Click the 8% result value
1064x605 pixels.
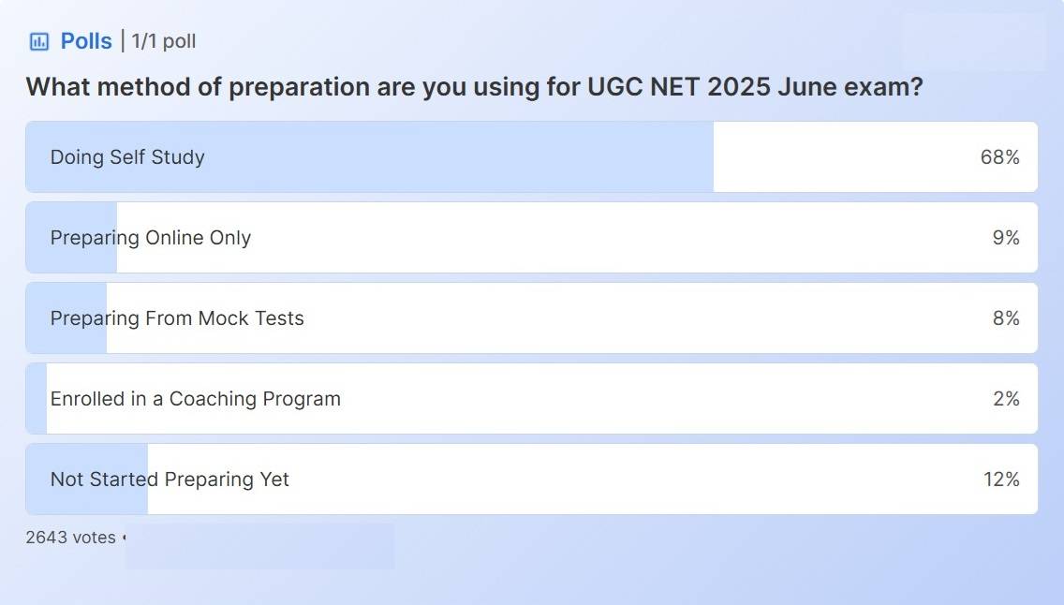pyautogui.click(x=1005, y=318)
